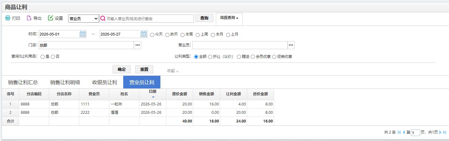Select 会员优惠 radio option
The height and width of the screenshot is (141, 449).
pyautogui.click(x=253, y=57)
